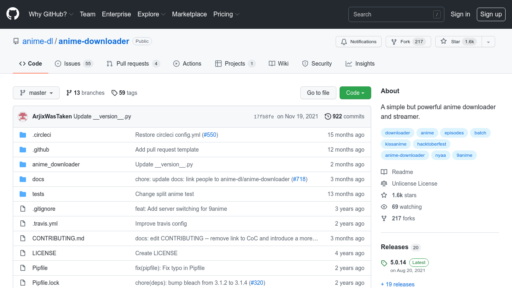Image resolution: width=512 pixels, height=288 pixels.
Task: Focus the Search input field
Action: 396,14
